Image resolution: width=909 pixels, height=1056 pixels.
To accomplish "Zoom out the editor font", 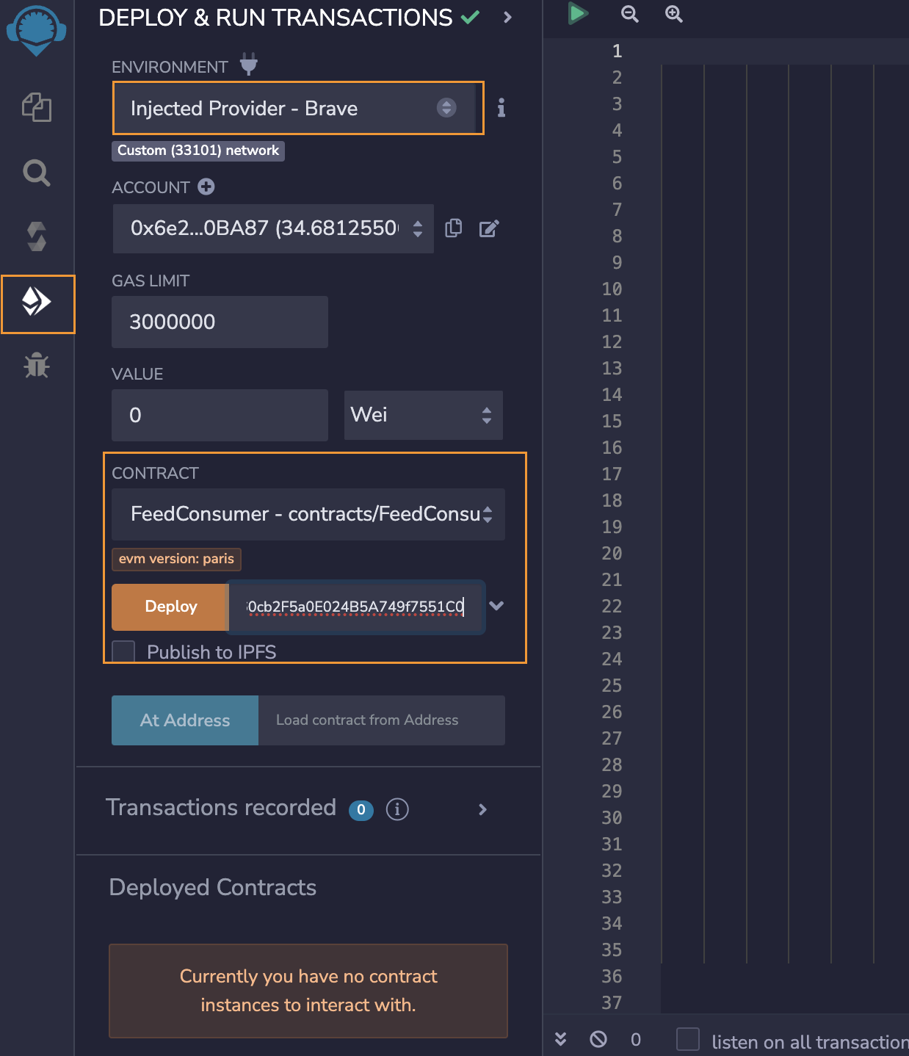I will coord(629,14).
